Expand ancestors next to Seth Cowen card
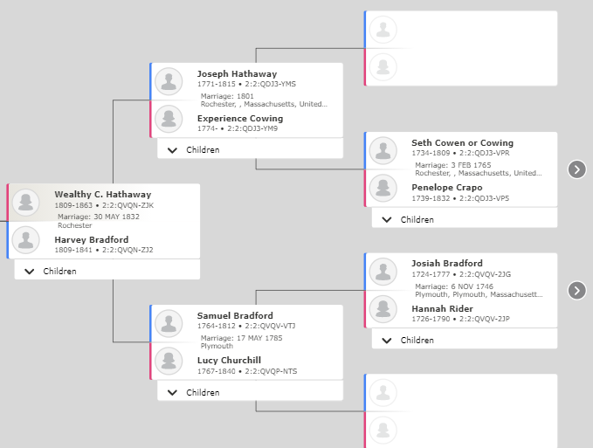The height and width of the screenshot is (448, 593). click(x=576, y=169)
